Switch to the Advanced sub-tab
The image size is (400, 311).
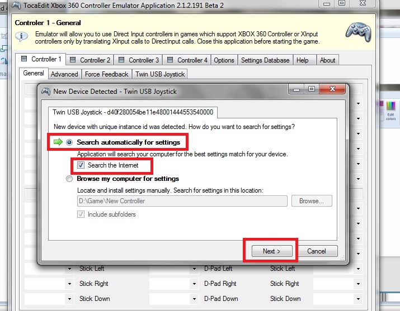[64, 74]
